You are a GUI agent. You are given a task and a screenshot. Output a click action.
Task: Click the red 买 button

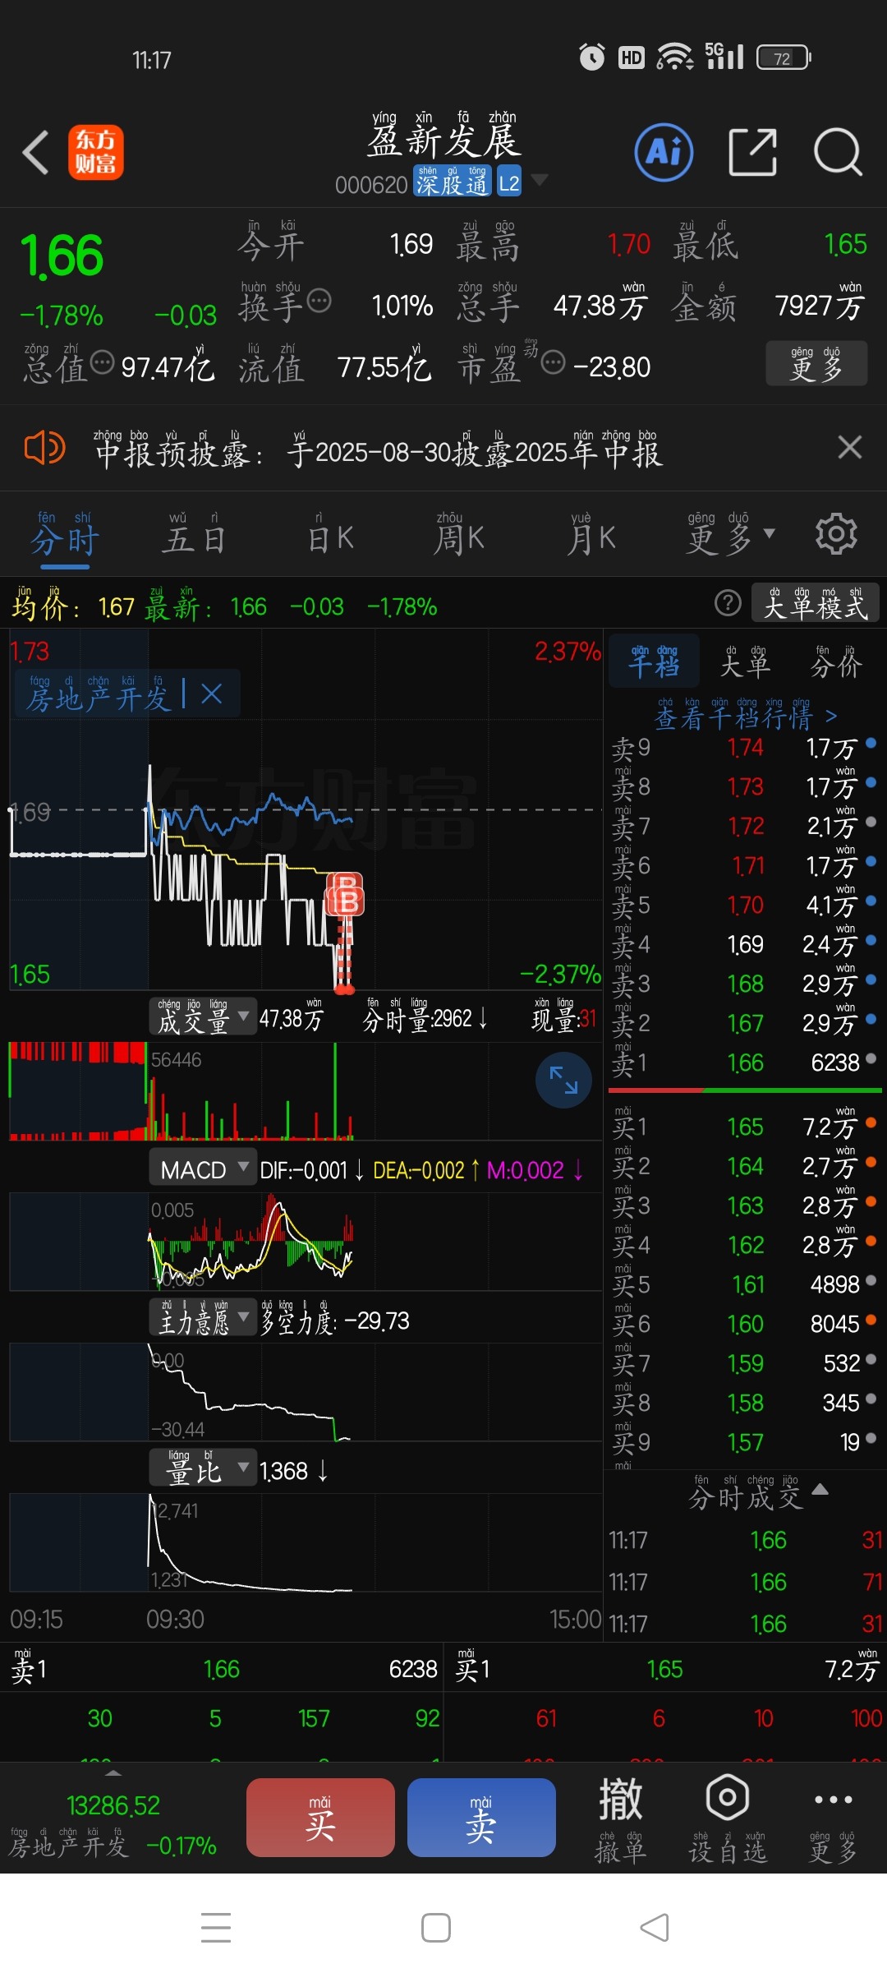tap(320, 1818)
